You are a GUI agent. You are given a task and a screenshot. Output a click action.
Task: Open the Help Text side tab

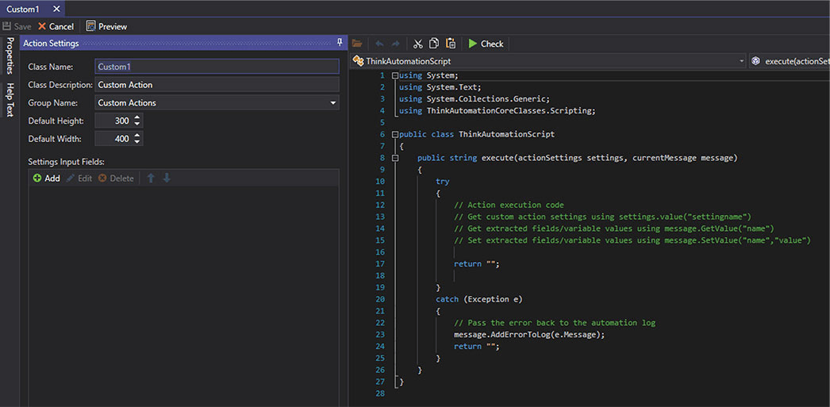[x=10, y=99]
